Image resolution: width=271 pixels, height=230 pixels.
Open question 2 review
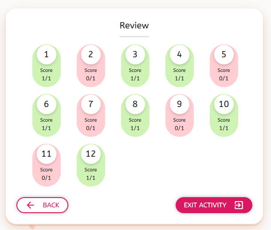tap(91, 67)
